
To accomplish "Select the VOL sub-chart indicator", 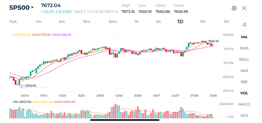I will [244, 93].
